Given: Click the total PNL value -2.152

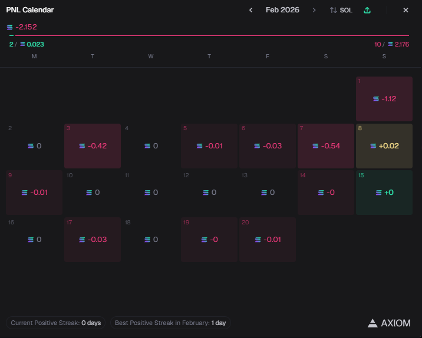Looking at the screenshot, I should pos(26,27).
